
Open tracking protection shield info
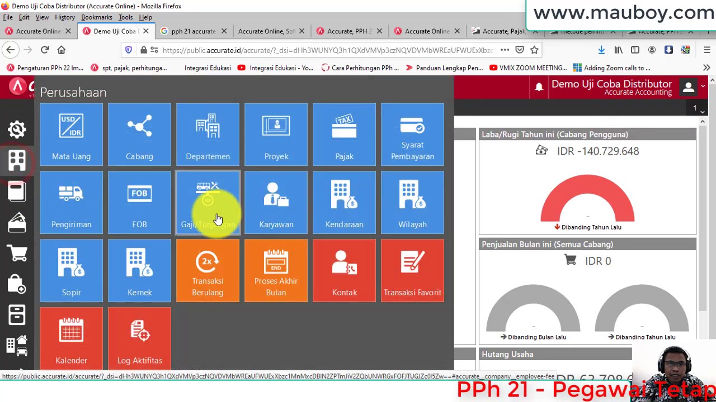pos(129,50)
